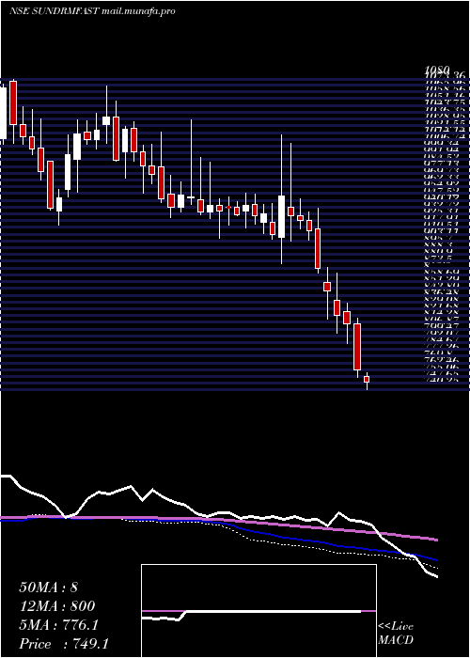Click the 1080 price axis label
The width and height of the screenshot is (470, 658).
437,70
